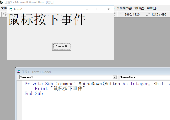The width and height of the screenshot is (170, 120).
Task: Expand the Command1 object dropdown arrow
Action: pyautogui.click(x=115, y=77)
